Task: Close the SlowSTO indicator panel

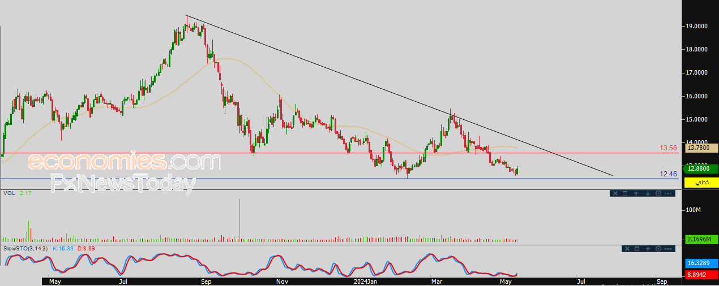Action: coord(627,249)
